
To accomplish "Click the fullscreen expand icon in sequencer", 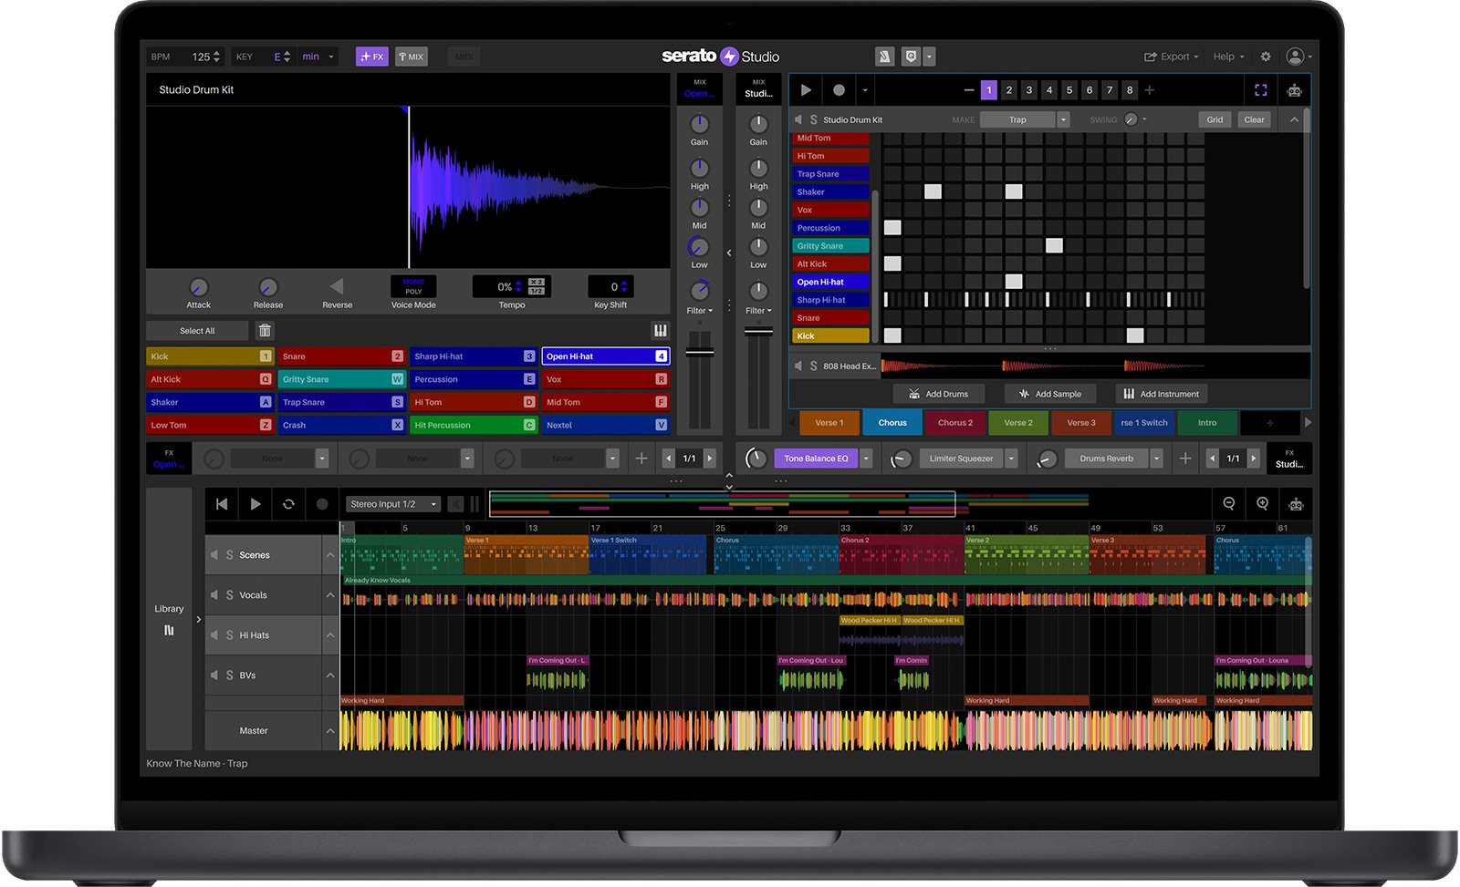I will pos(1260,90).
